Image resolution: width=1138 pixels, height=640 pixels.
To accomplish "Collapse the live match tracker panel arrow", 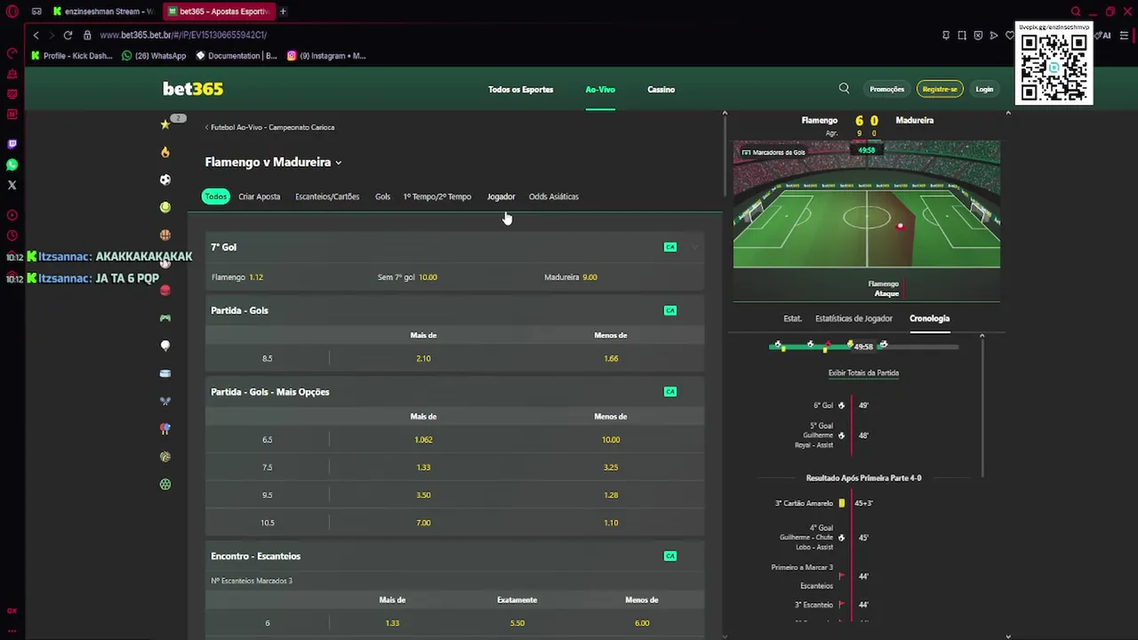I will tap(1007, 113).
